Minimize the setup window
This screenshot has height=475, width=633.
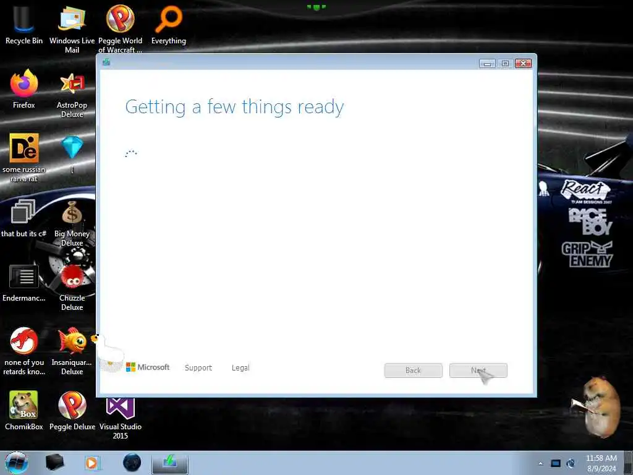487,64
